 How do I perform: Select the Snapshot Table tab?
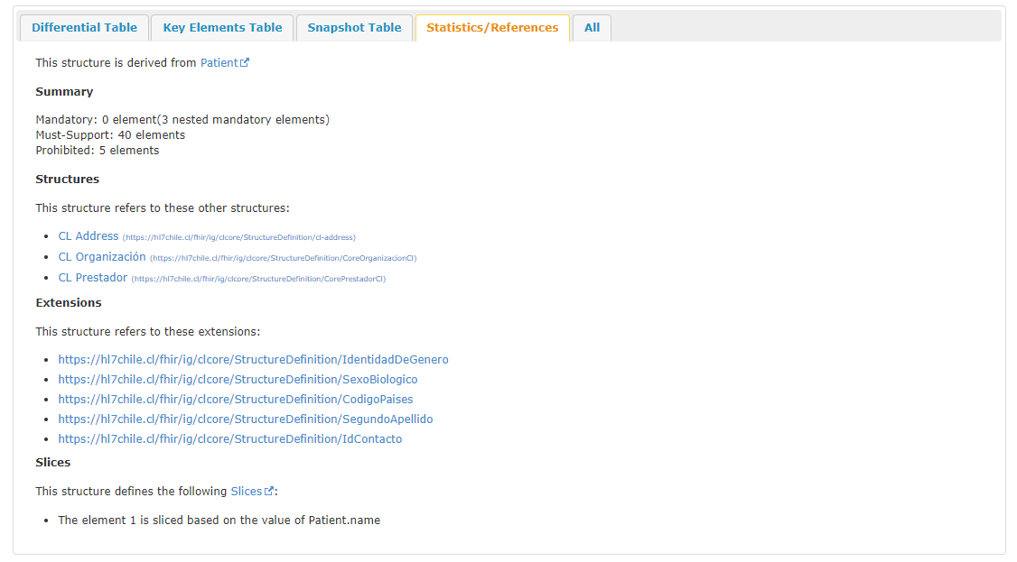tap(354, 28)
